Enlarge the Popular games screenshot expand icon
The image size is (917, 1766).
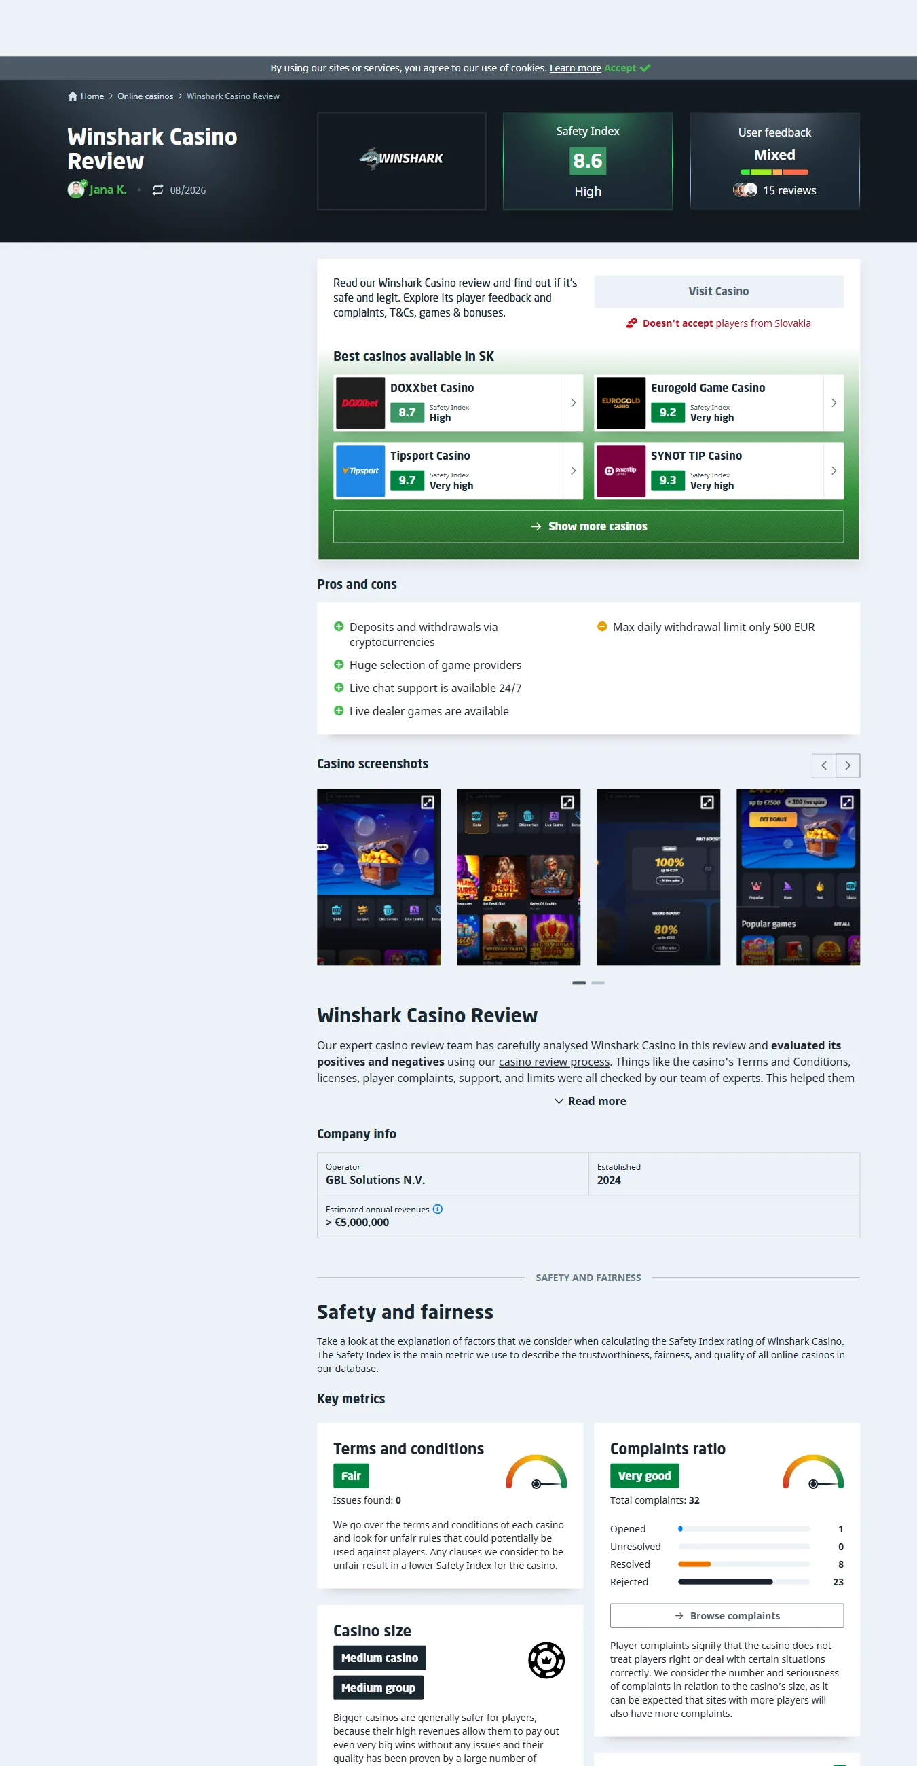tap(846, 802)
